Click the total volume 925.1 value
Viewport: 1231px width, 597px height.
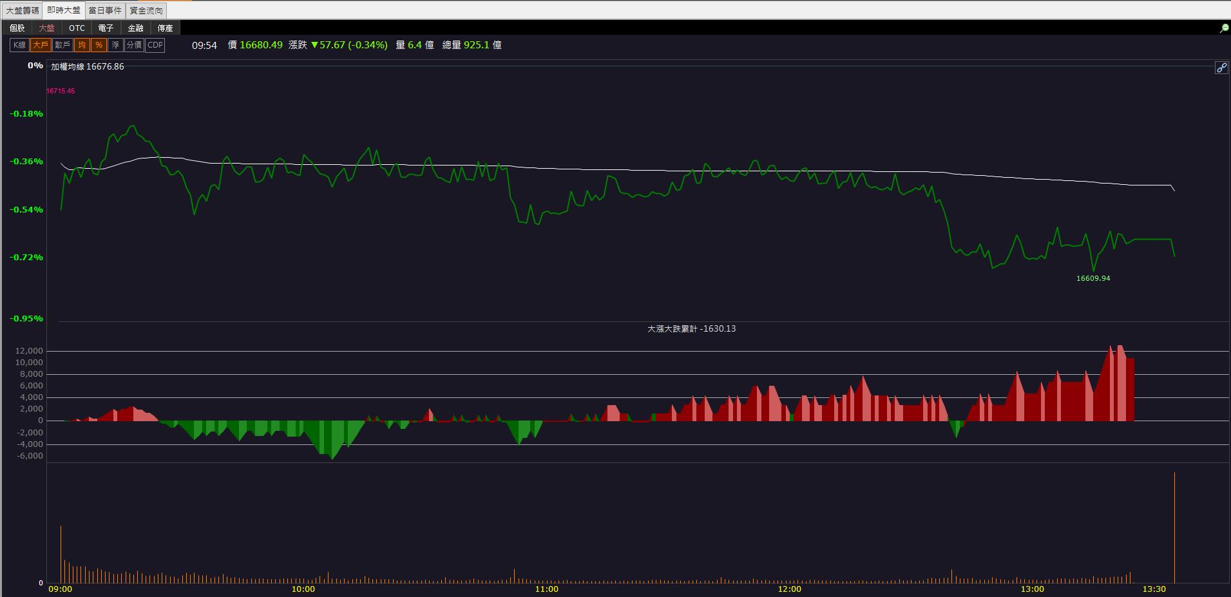(477, 45)
